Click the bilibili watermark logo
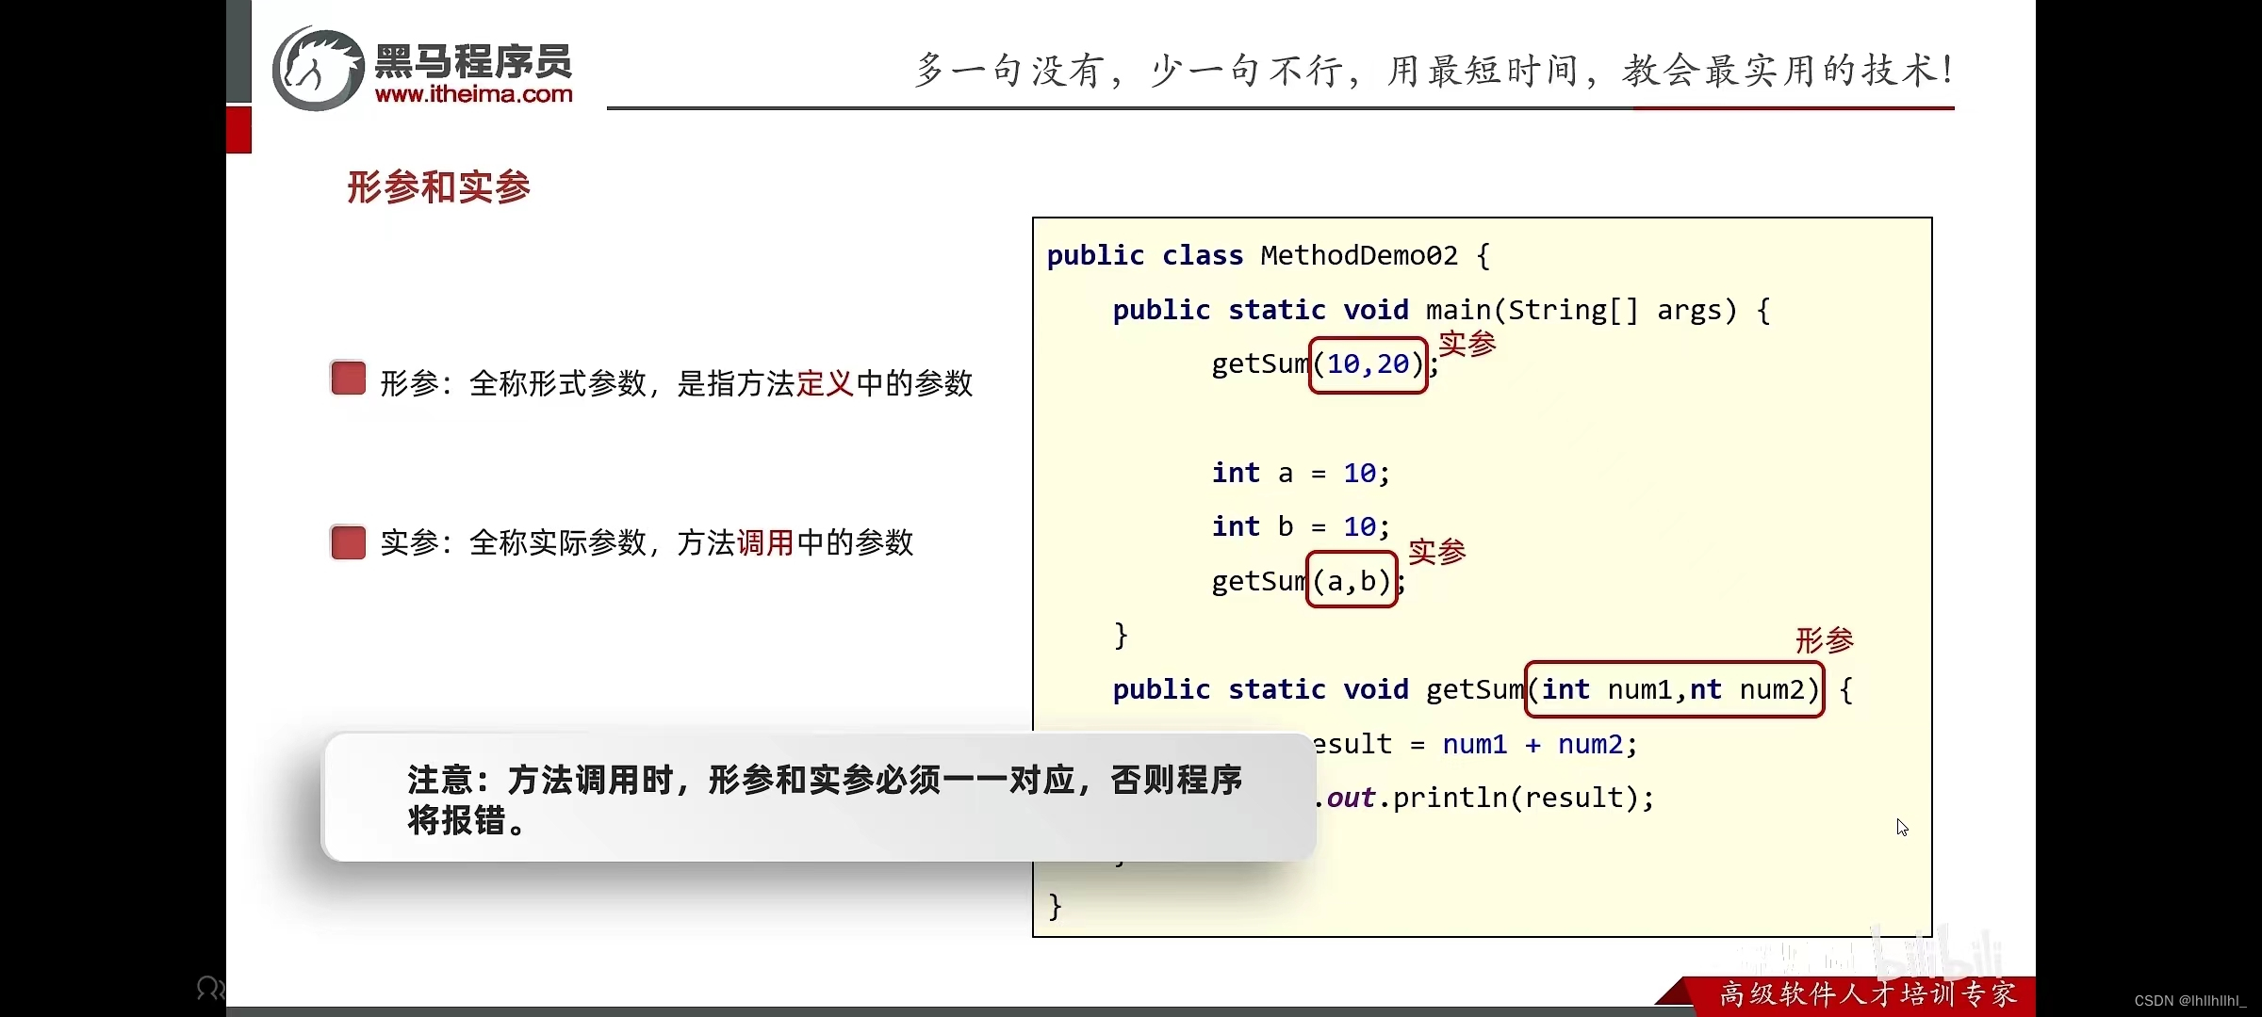Image resolution: width=2262 pixels, height=1017 pixels. [1937, 956]
